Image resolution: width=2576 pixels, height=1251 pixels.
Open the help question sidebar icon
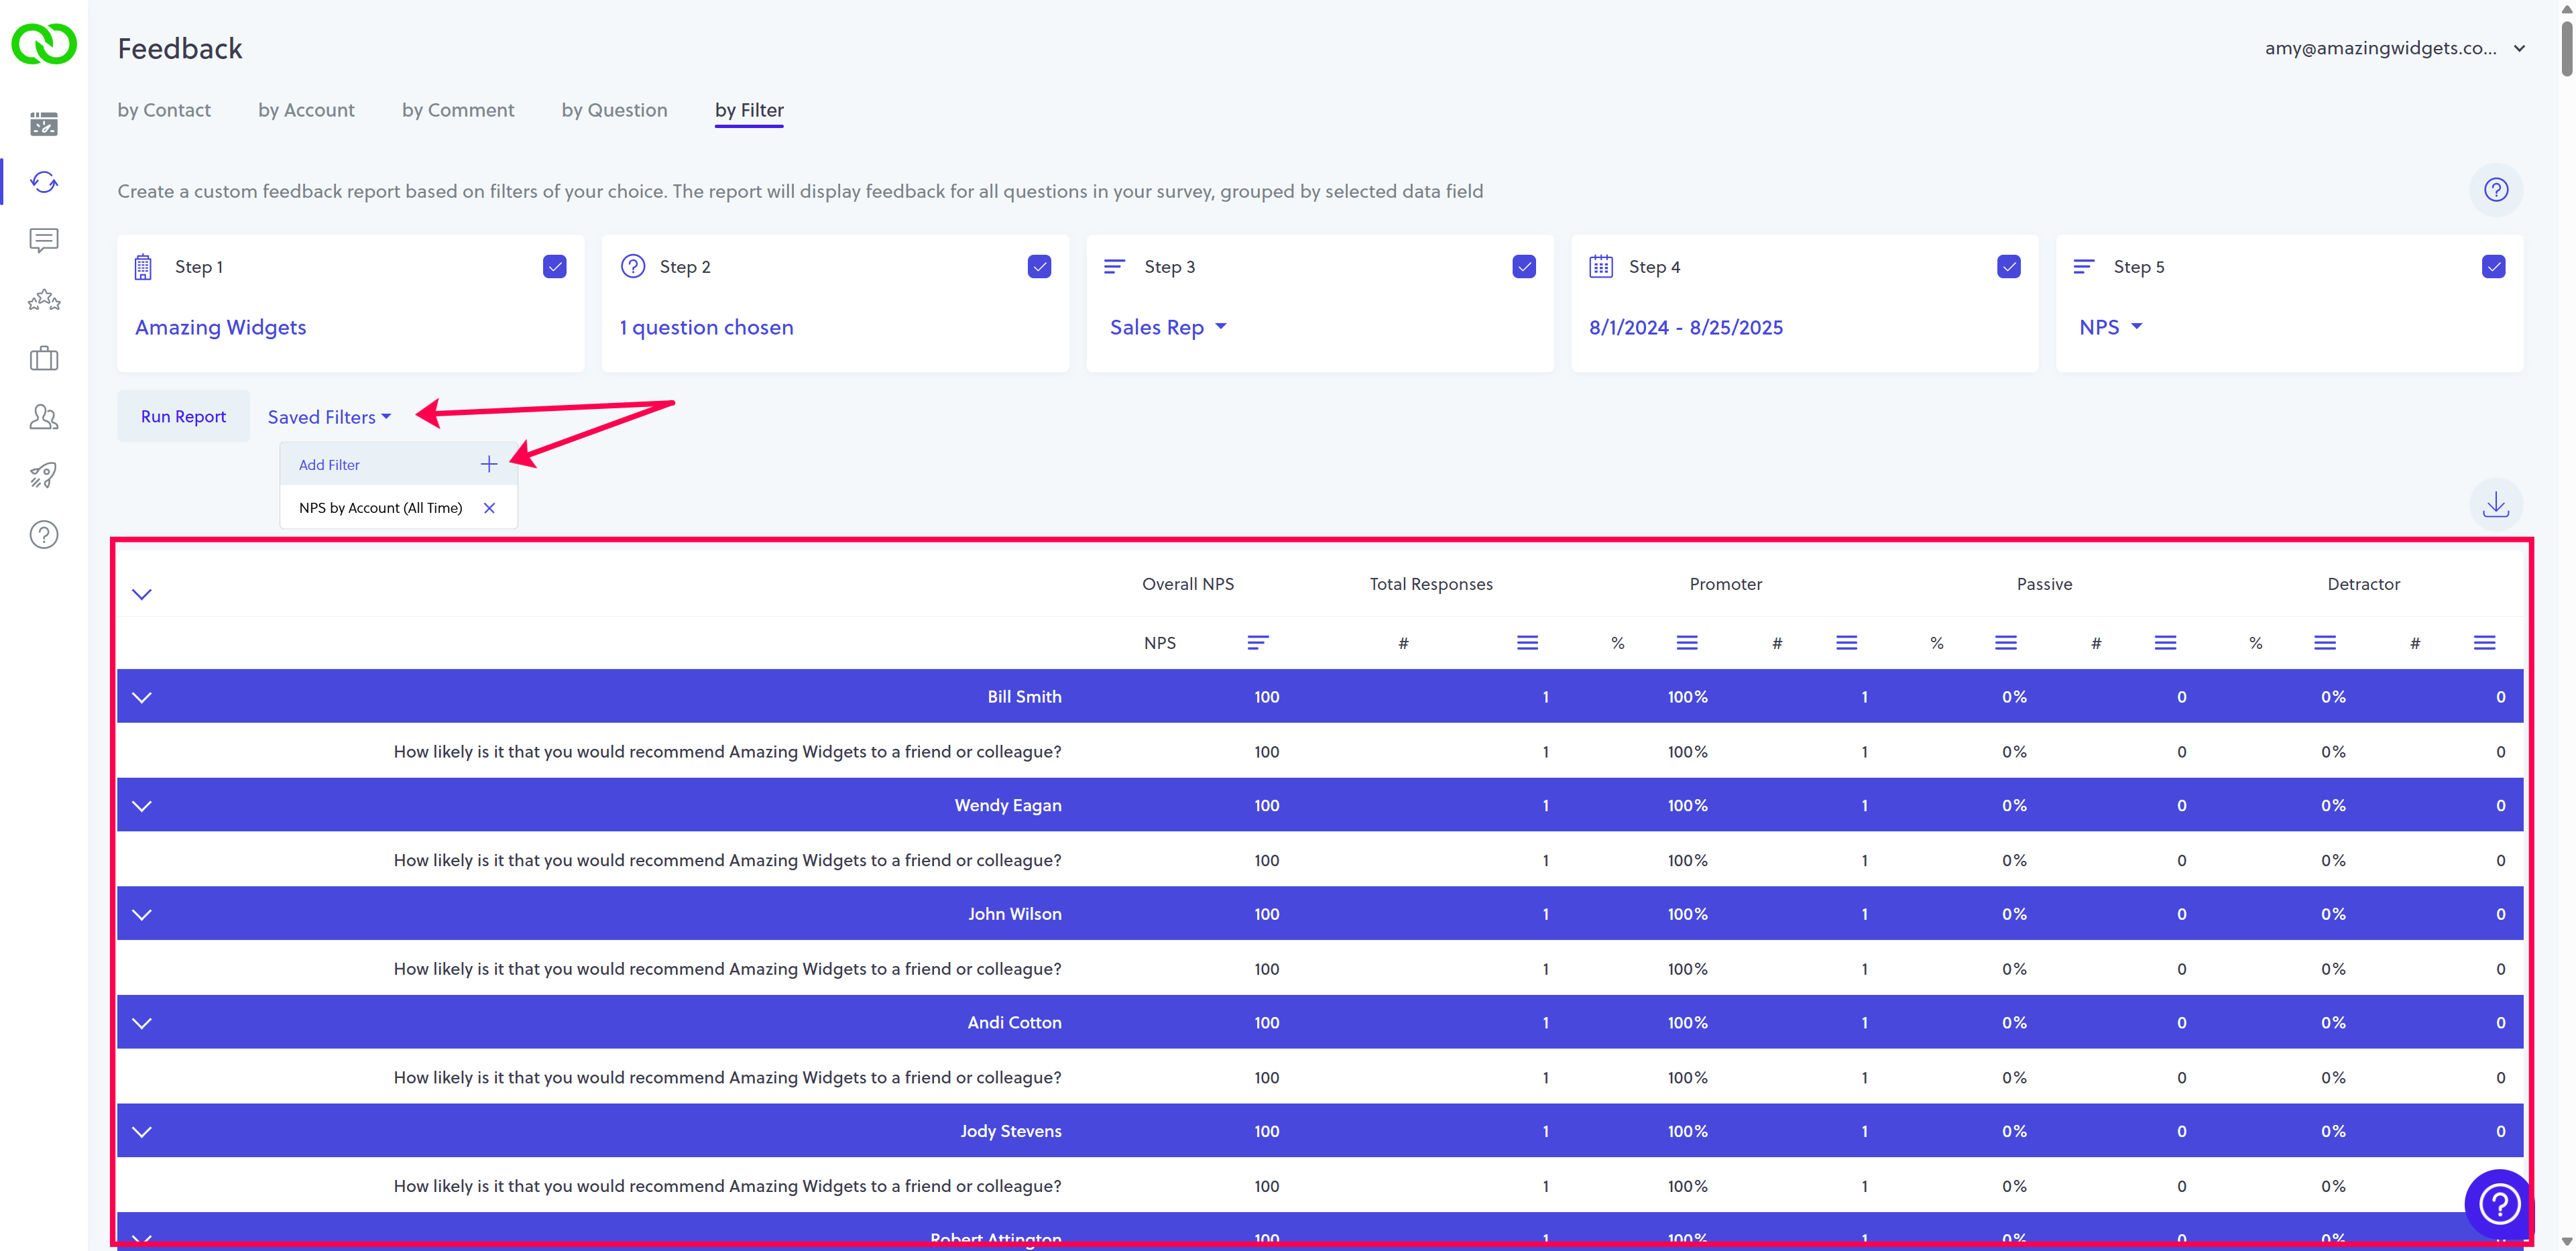(x=44, y=535)
